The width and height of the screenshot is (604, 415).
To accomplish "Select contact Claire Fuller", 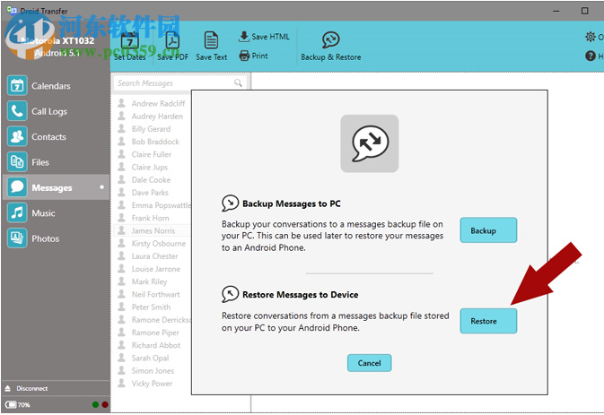I will [x=152, y=154].
